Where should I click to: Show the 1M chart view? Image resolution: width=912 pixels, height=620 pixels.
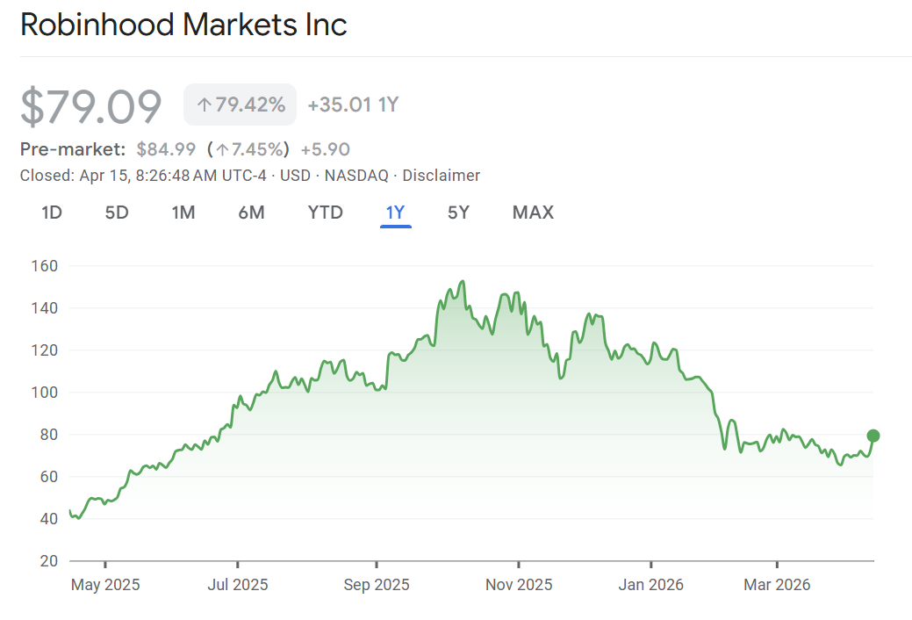click(183, 213)
